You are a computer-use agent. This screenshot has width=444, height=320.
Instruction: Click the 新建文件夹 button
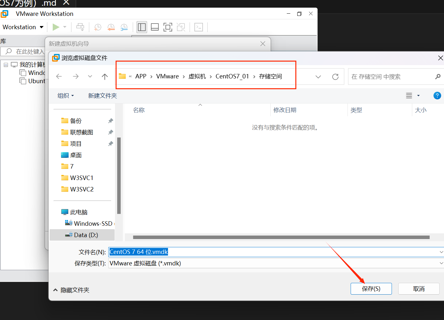pos(103,96)
